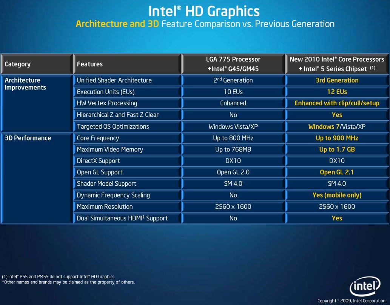Click the "Features" column header

click(x=127, y=64)
